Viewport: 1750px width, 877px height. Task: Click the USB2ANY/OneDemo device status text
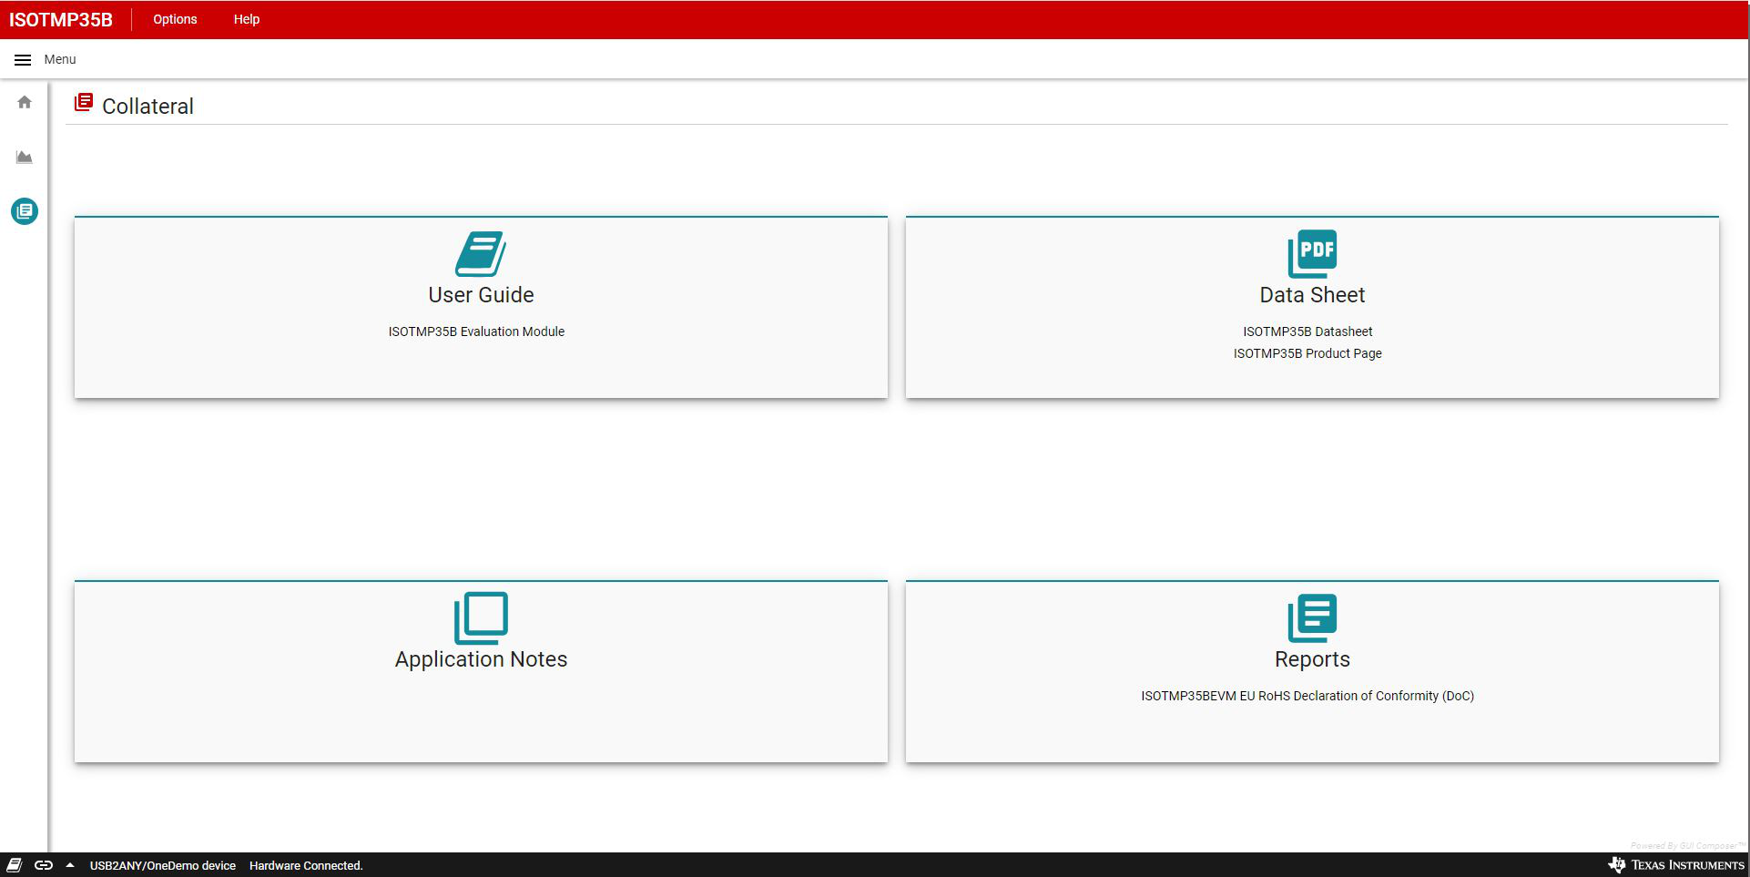162,866
